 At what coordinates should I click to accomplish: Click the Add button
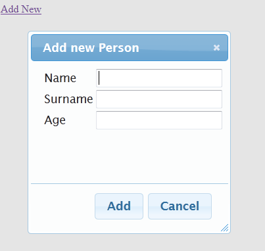pos(119,206)
